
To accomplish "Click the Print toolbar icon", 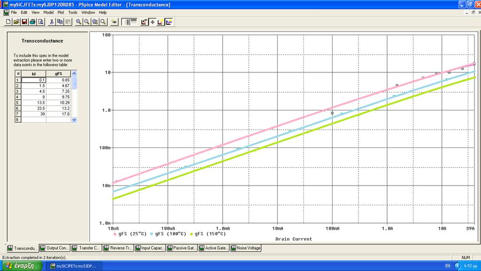I will [32, 22].
